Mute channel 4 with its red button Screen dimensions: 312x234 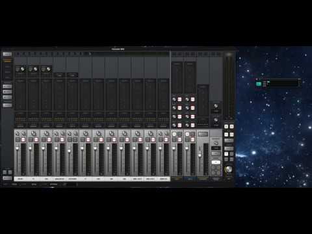pos(62,140)
